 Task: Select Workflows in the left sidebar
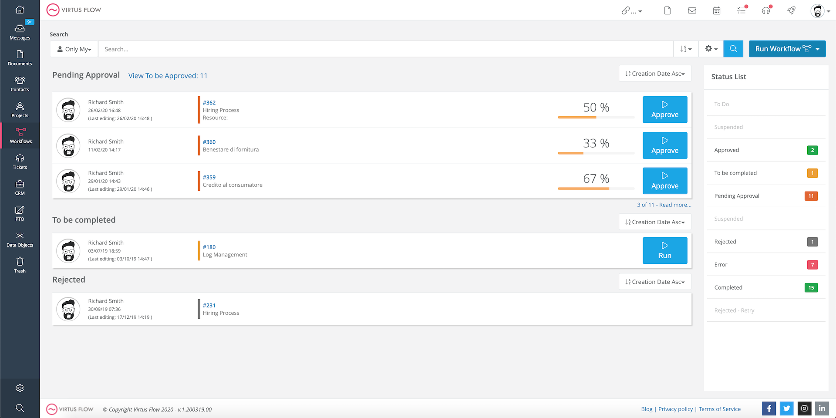[20, 136]
